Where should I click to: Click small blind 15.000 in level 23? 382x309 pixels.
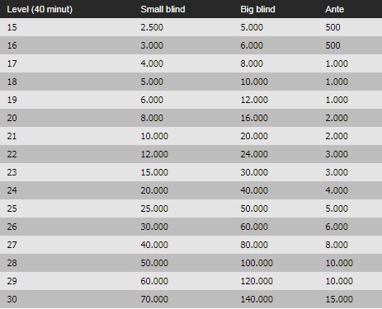pos(154,172)
